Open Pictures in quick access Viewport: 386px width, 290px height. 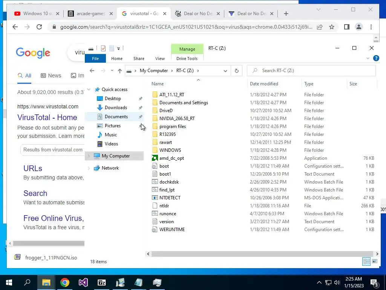[112, 125]
